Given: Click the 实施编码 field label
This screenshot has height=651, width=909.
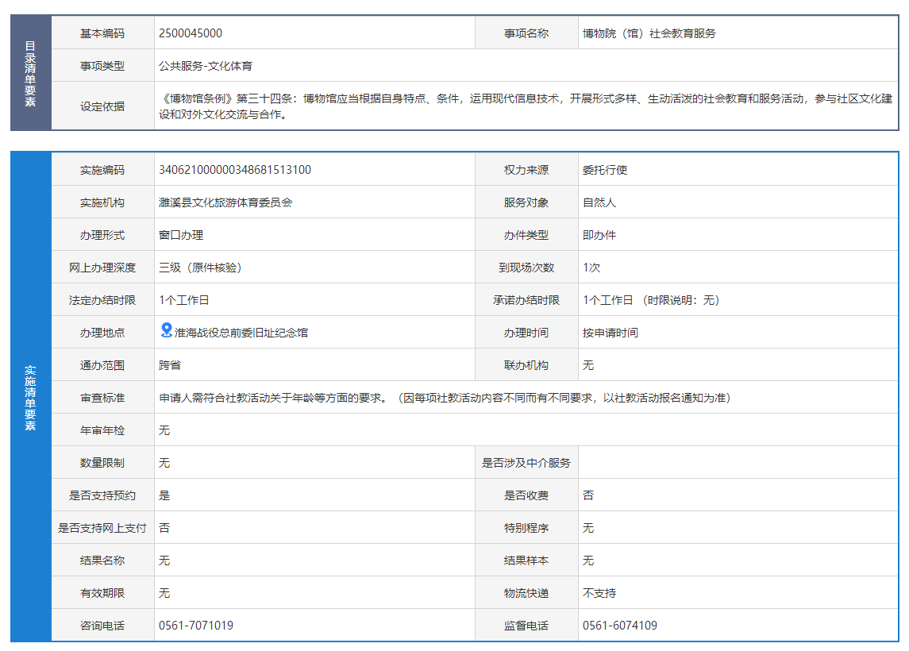Looking at the screenshot, I should click(102, 170).
